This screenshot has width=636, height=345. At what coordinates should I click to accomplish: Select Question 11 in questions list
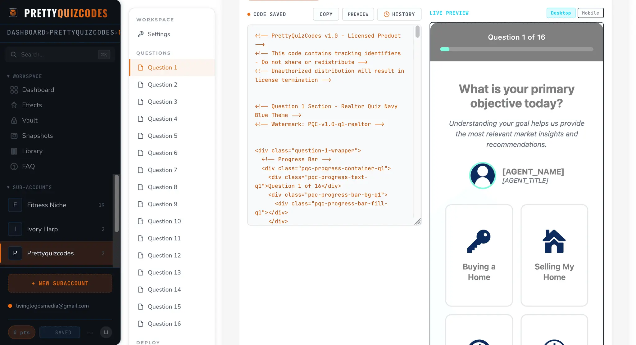coord(172,238)
